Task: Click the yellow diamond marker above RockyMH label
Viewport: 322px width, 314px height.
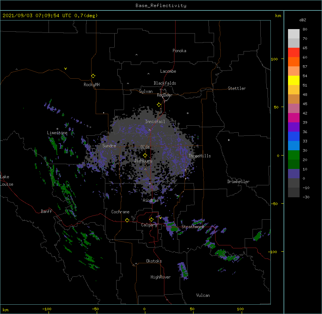Action: coord(93,76)
